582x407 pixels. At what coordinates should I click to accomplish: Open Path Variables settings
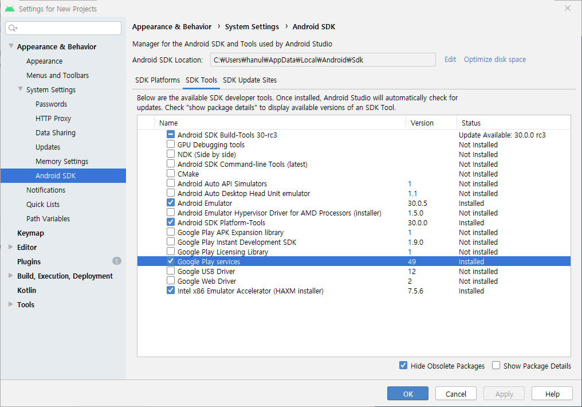48,218
